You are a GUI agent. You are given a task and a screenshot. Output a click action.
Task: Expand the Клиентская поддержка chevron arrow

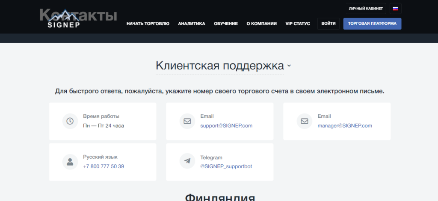point(289,66)
